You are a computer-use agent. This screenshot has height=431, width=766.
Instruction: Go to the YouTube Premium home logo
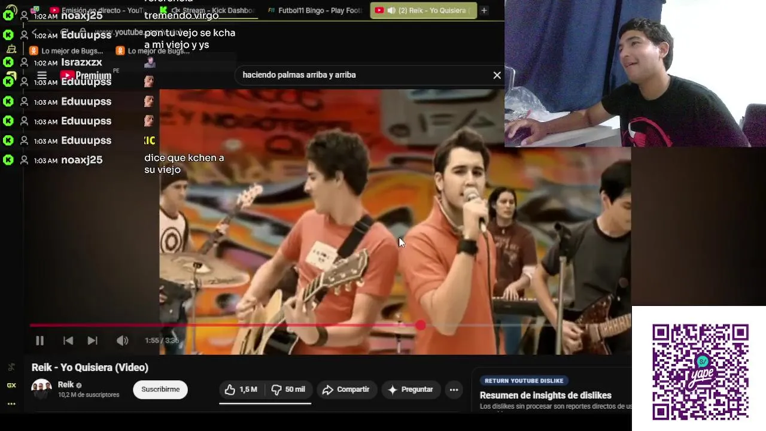[x=86, y=75]
